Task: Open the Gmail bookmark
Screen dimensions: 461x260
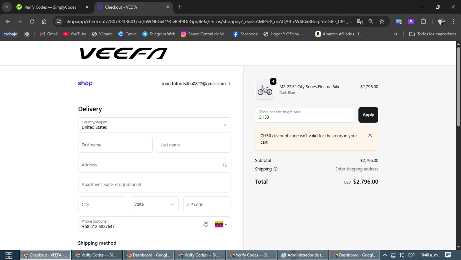Action: click(49, 34)
